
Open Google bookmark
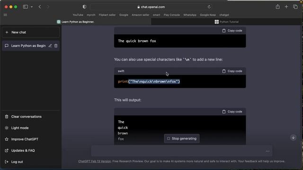(124, 15)
